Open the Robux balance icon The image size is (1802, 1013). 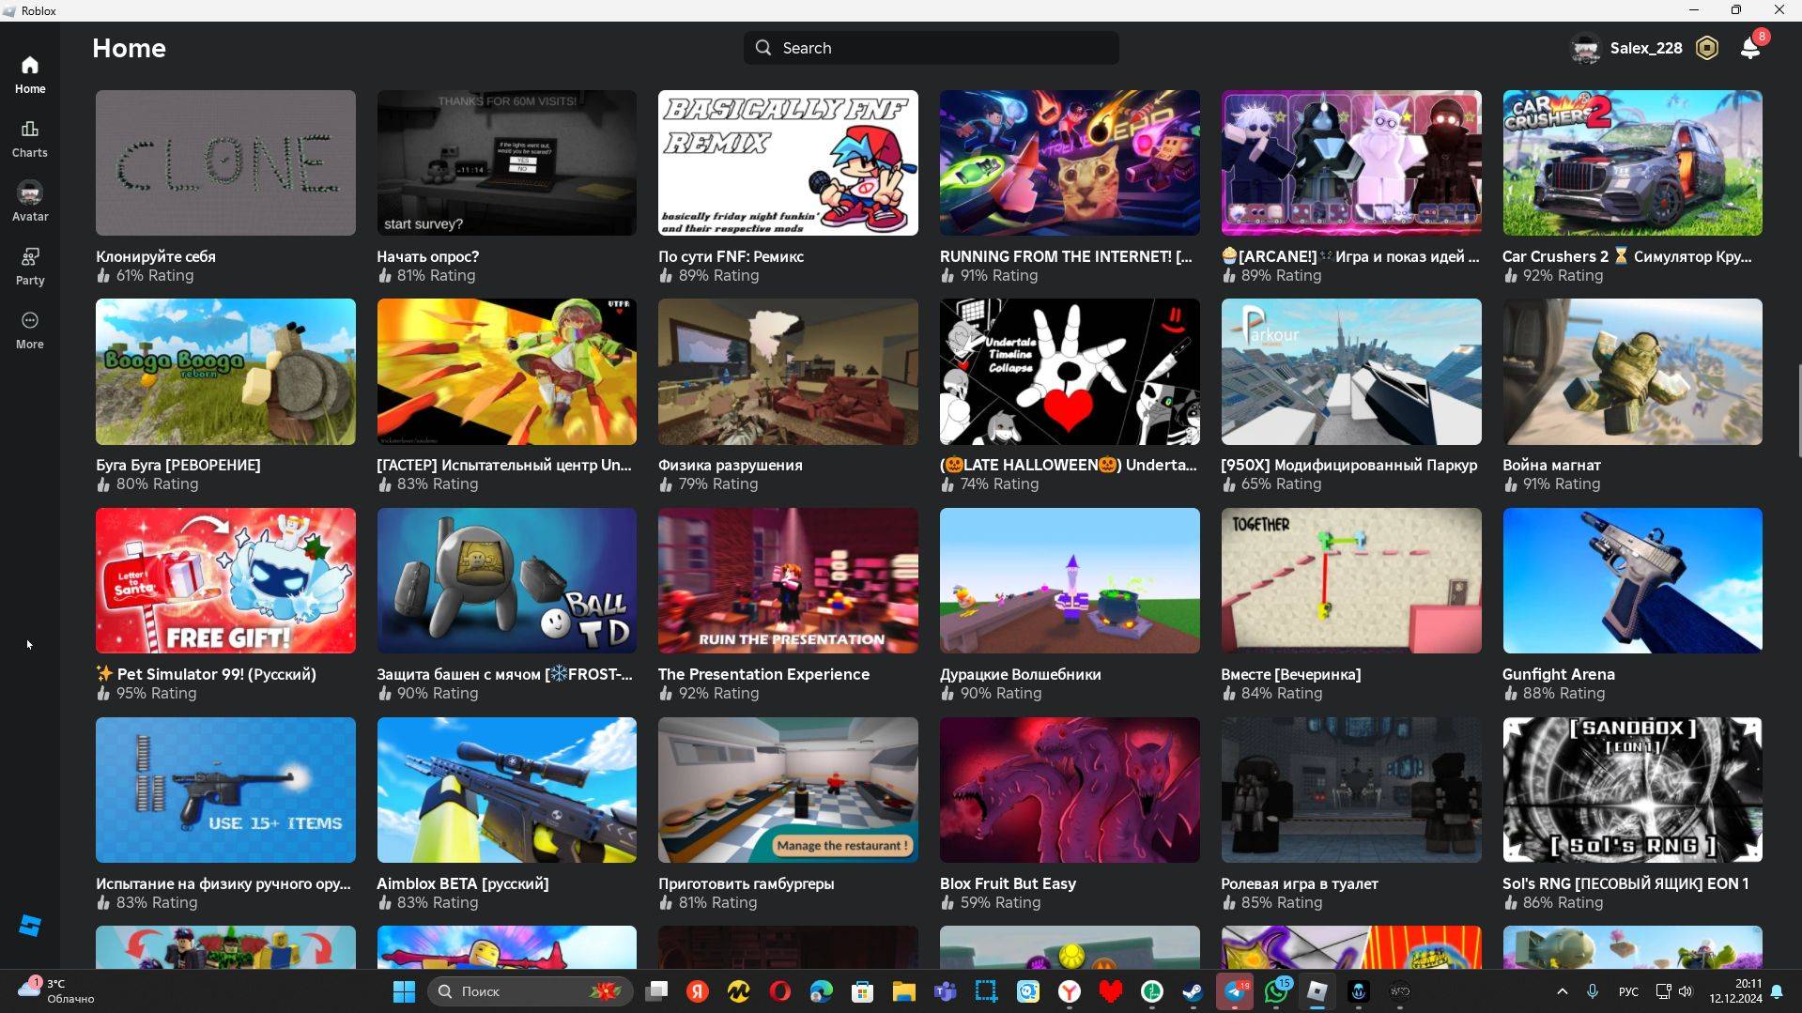point(1707,48)
